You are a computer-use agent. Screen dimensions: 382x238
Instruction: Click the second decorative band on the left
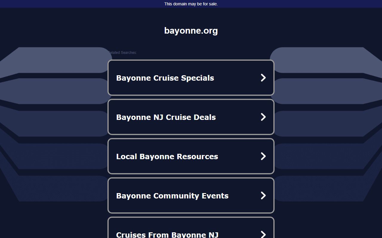pyautogui.click(x=60, y=91)
